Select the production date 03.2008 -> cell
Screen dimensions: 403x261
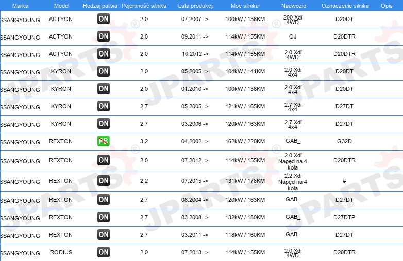pyautogui.click(x=195, y=217)
